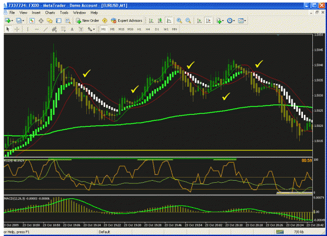Select the vertical line tool

click(x=27, y=29)
